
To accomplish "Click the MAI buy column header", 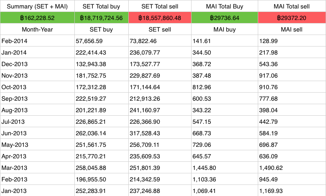I will (225, 29).
